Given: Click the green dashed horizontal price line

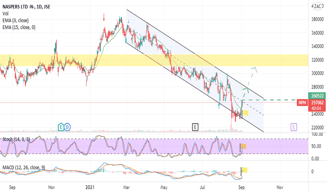Looking at the screenshot, I should click(269, 100).
